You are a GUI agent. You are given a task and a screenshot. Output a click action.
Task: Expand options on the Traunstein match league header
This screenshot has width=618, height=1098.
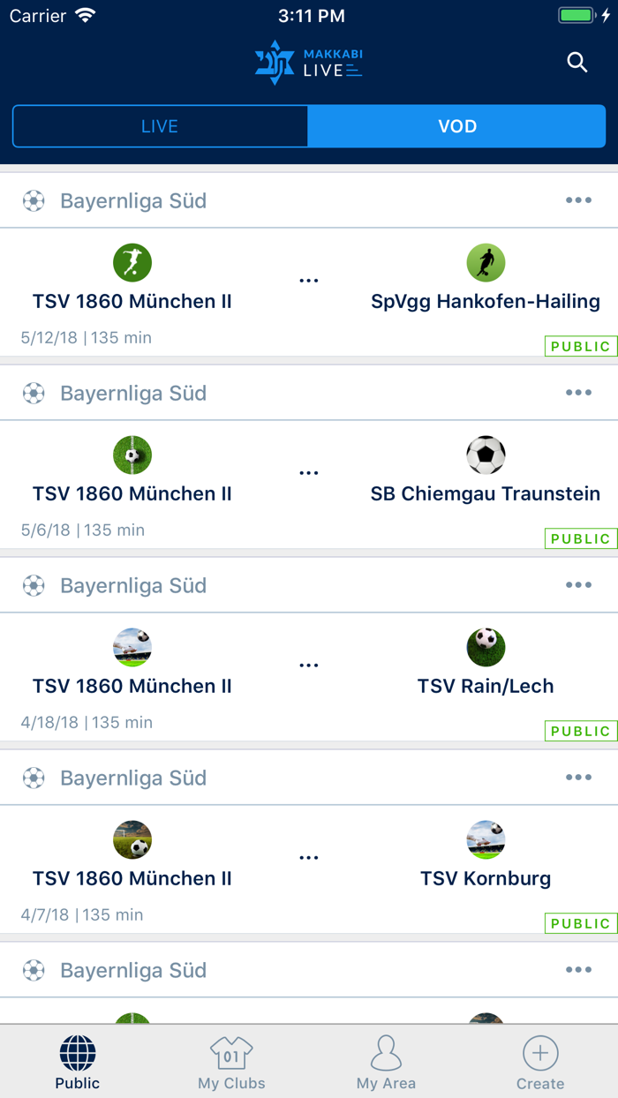(x=578, y=393)
